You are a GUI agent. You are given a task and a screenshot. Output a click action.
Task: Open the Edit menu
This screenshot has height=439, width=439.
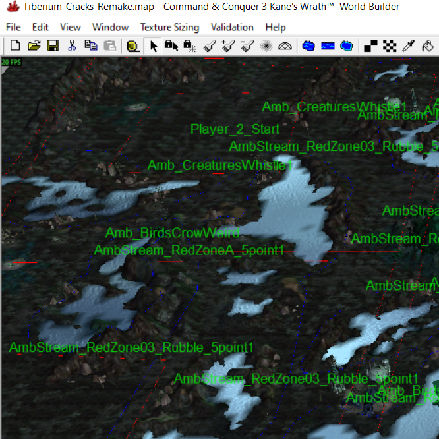click(x=40, y=27)
